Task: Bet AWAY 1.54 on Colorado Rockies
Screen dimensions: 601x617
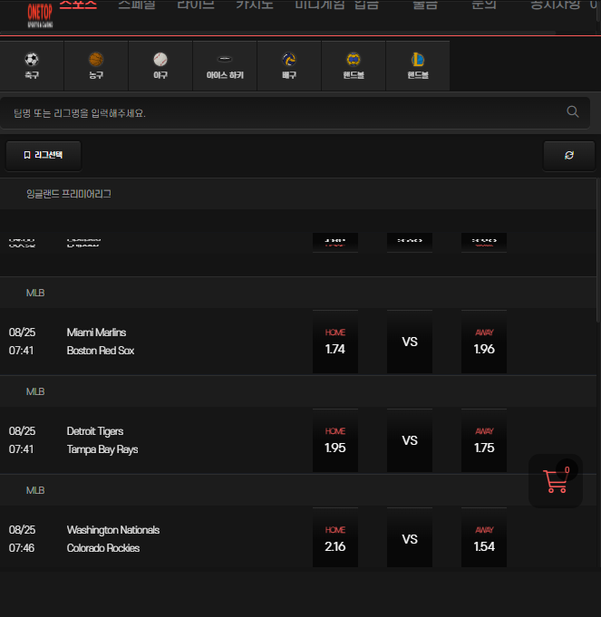Action: pyautogui.click(x=484, y=537)
